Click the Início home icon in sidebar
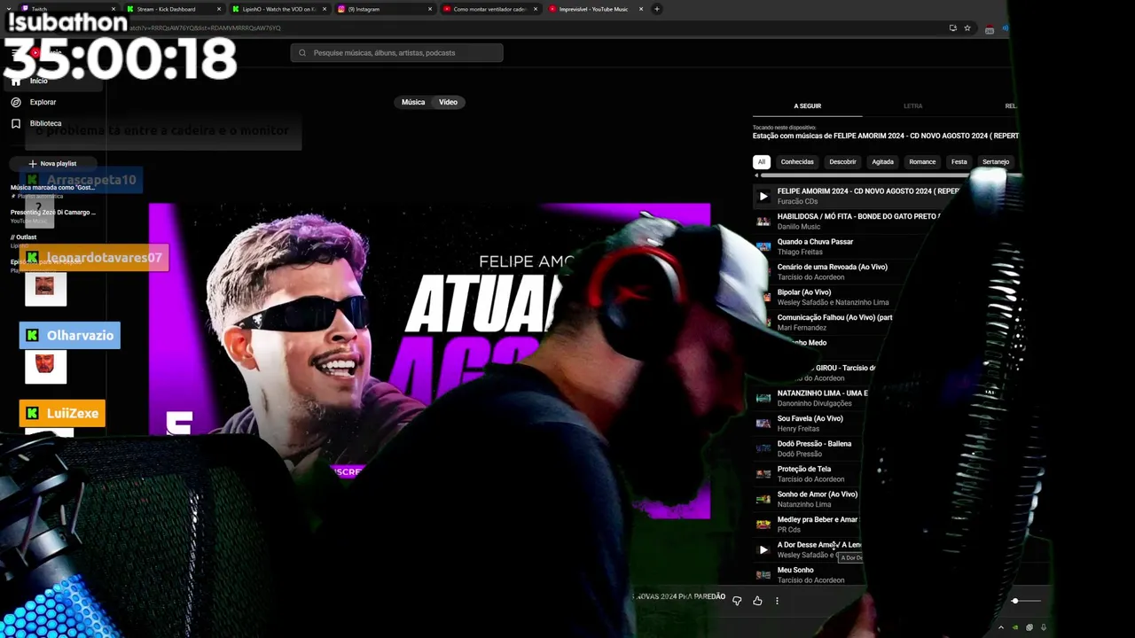1135x638 pixels. [16, 81]
